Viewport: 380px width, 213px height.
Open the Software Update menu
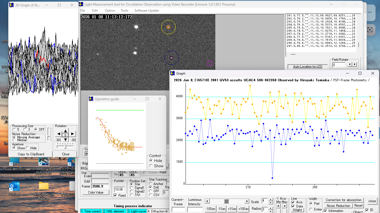pos(147,11)
